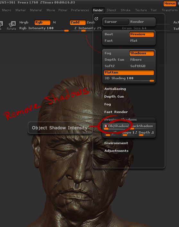Select Flat render mode
The width and height of the screenshot is (179, 227).
coord(134,41)
